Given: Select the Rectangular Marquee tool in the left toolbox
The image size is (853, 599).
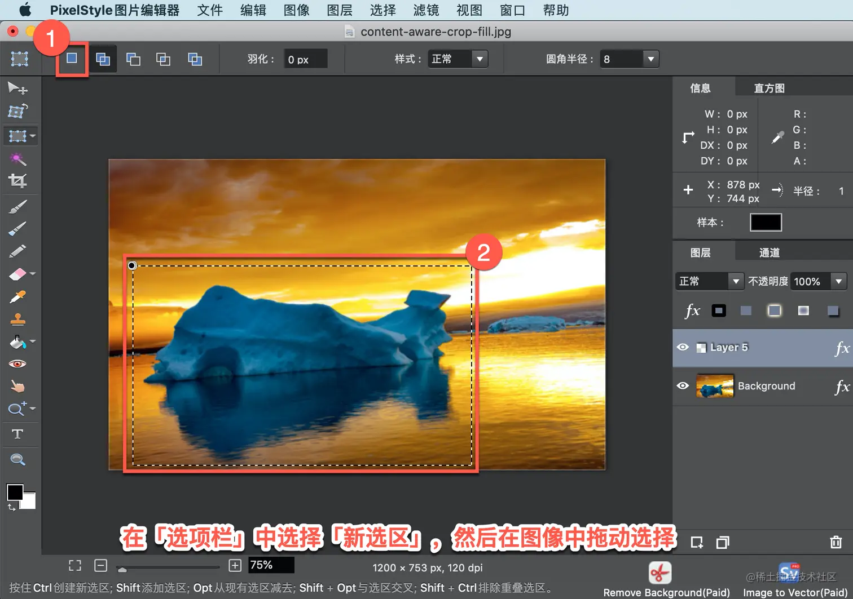Looking at the screenshot, I should point(17,136).
